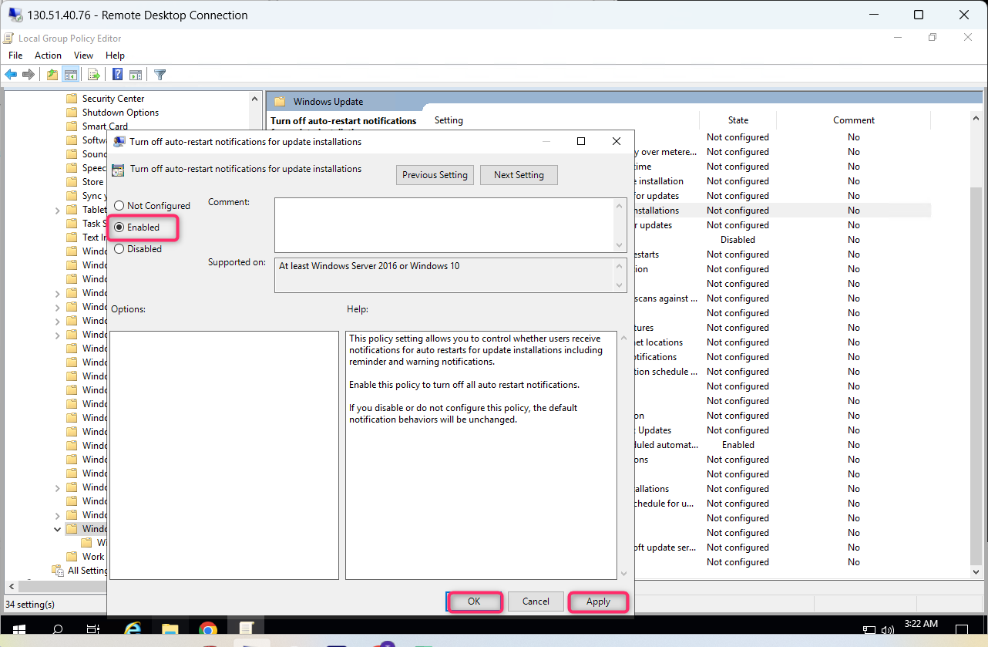
Task: Click the Export List toolbar icon
Action: [x=93, y=74]
